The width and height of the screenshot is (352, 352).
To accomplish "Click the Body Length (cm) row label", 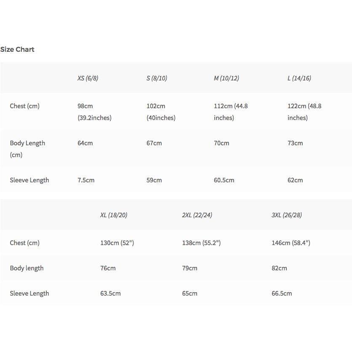I will click(27, 149).
